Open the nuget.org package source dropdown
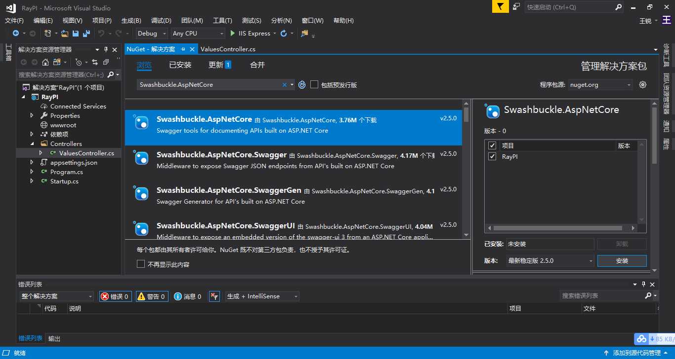 [600, 85]
